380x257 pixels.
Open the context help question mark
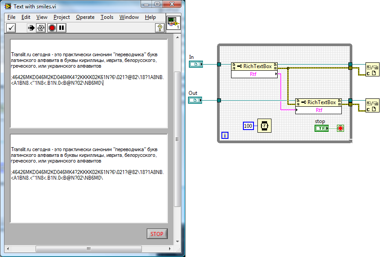click(x=160, y=28)
